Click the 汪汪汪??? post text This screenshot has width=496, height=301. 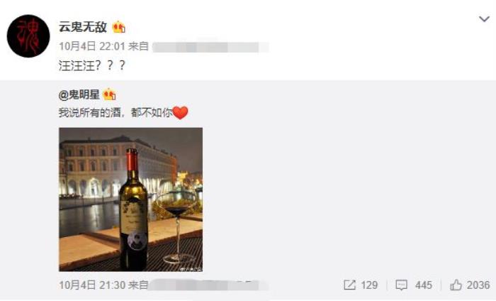[92, 65]
